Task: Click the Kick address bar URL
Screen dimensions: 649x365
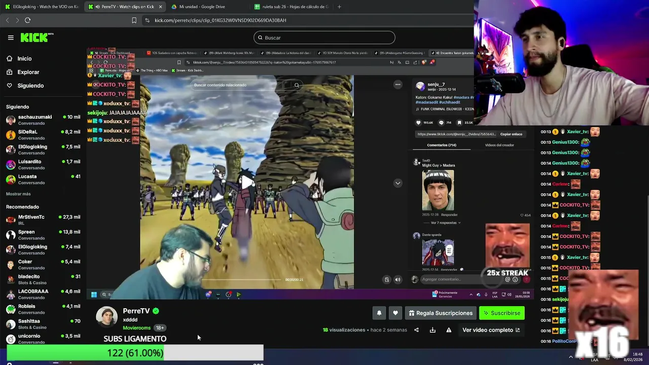Action: (x=220, y=20)
